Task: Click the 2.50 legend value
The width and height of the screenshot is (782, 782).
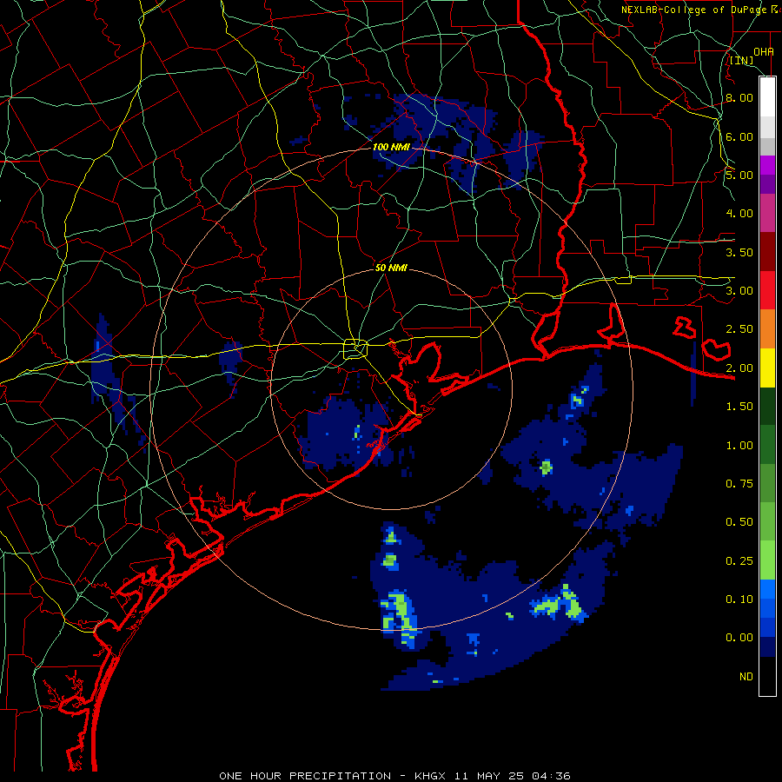Action: 739,329
